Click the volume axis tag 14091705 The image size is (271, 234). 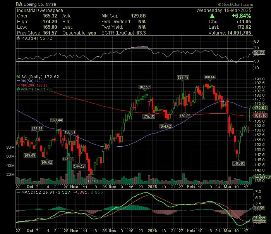[262, 177]
